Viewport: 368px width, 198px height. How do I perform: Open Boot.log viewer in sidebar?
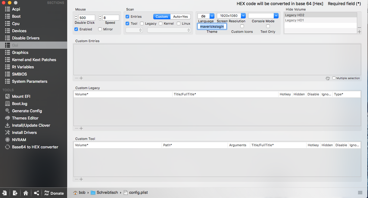20,104
